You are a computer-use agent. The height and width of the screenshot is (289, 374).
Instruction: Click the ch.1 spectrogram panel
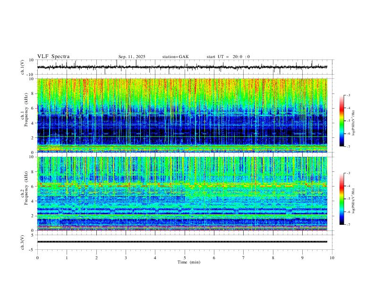click(182, 115)
